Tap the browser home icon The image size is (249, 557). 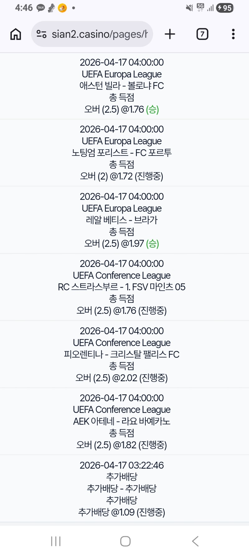[16, 34]
